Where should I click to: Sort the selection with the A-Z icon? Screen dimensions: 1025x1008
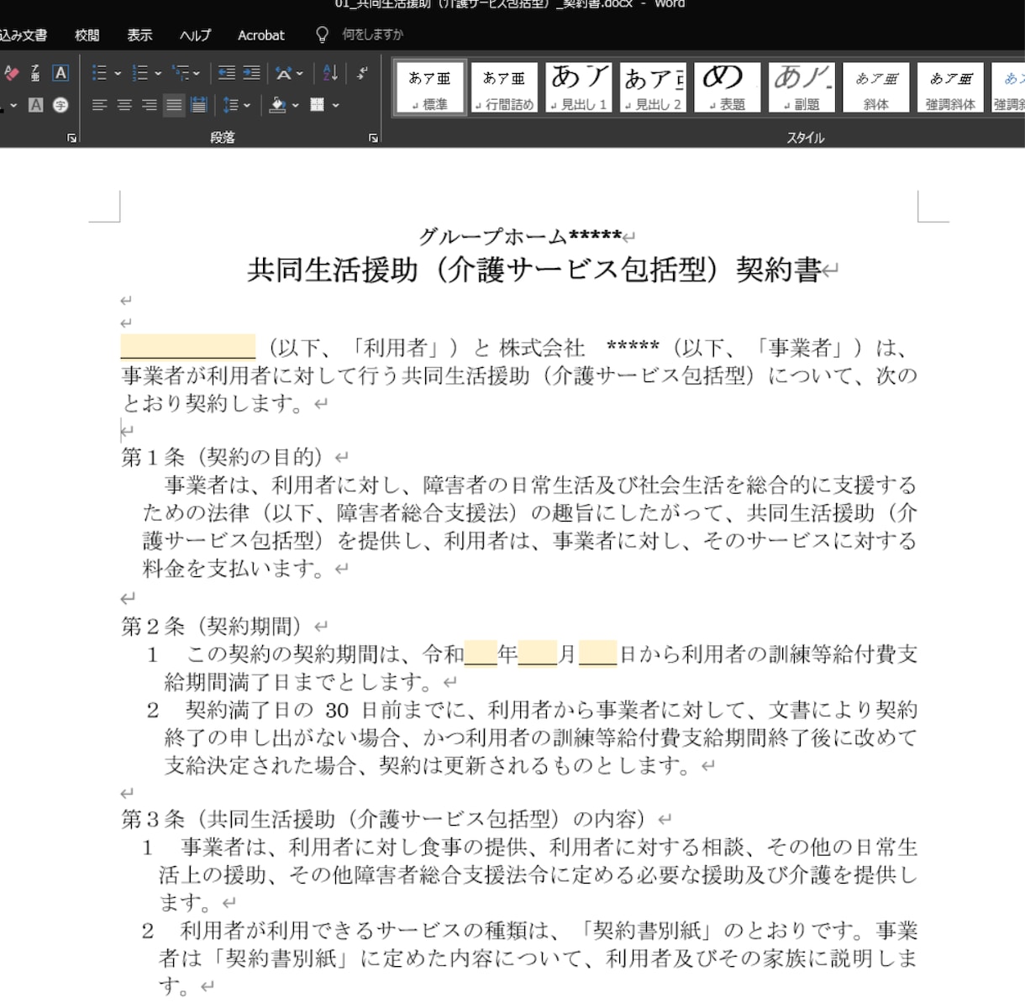pos(330,73)
